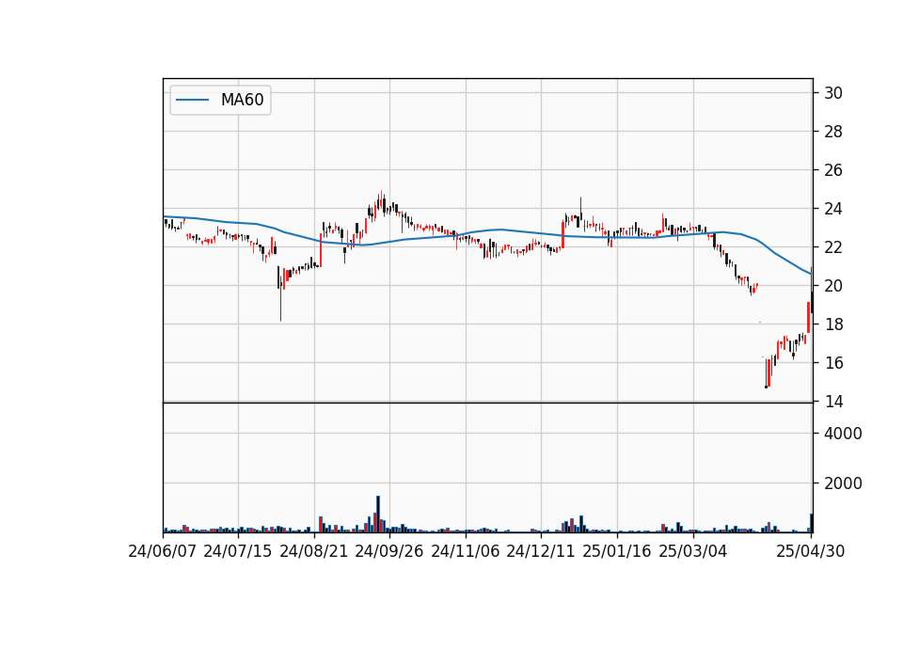Click the price axis value 28

click(x=833, y=132)
